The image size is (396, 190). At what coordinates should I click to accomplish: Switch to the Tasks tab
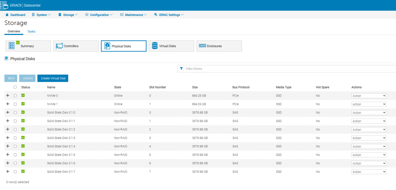pos(31,32)
